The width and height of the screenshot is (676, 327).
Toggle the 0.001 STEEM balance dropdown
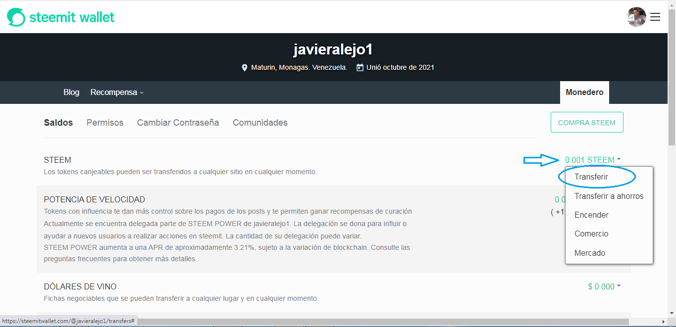[593, 160]
